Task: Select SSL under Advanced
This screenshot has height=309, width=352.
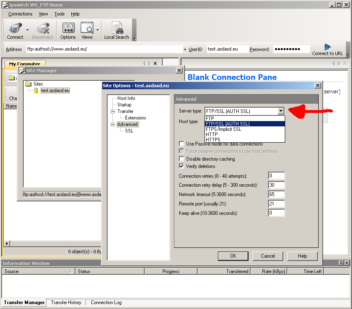Action: [x=129, y=131]
